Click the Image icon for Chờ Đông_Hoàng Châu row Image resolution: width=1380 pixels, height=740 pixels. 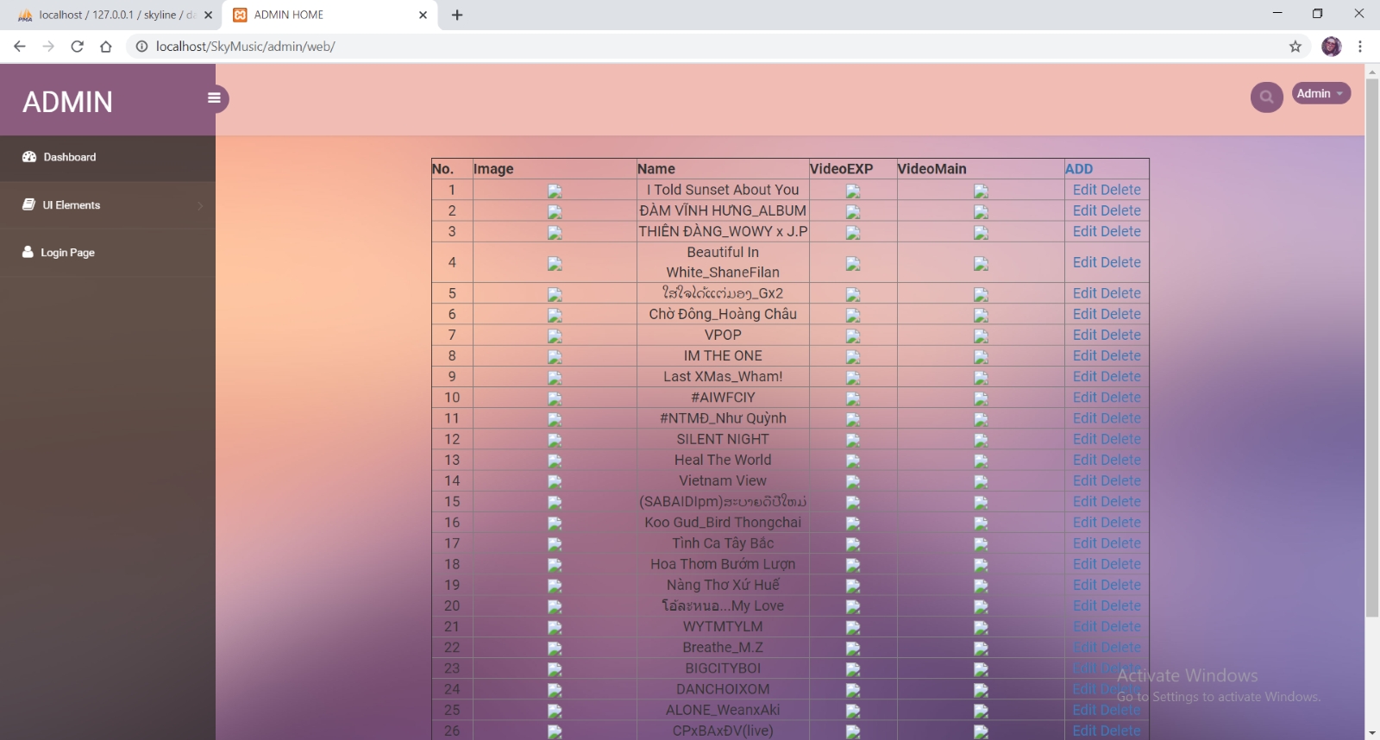click(x=555, y=316)
